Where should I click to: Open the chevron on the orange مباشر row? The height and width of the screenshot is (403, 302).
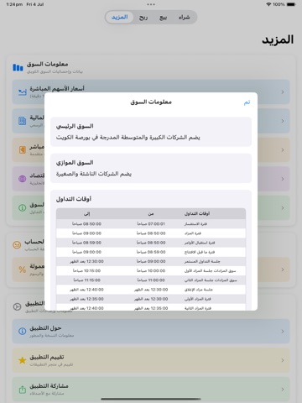283,150
